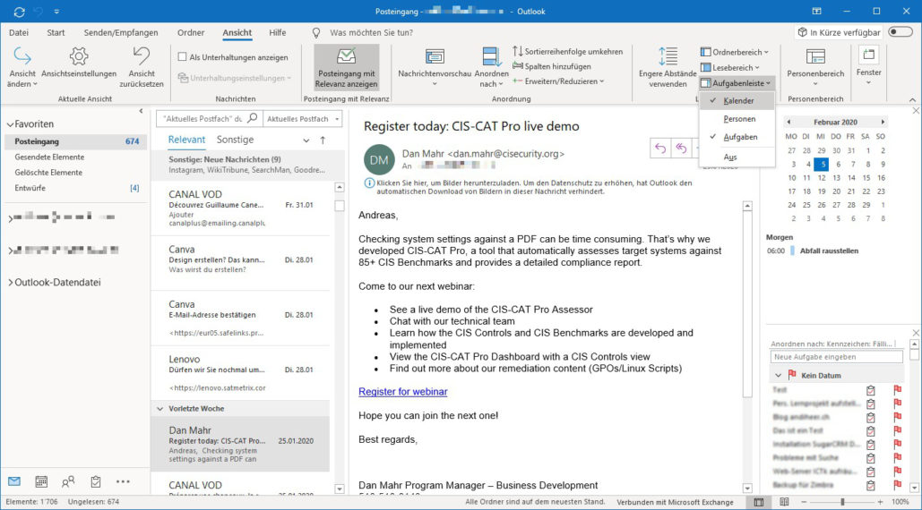
Task: Select Posteingang folder
Action: click(x=75, y=141)
